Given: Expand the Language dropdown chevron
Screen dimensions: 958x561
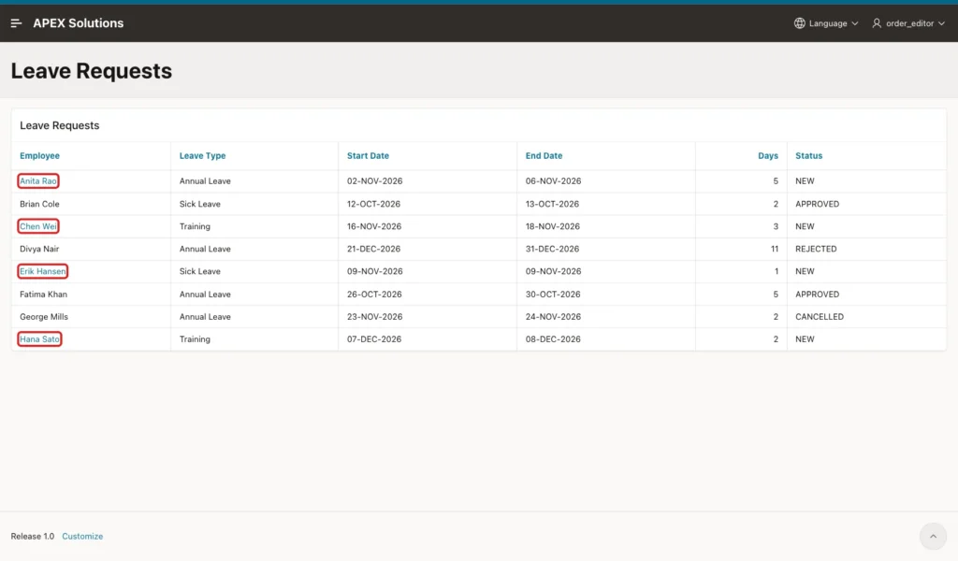Looking at the screenshot, I should [x=855, y=23].
